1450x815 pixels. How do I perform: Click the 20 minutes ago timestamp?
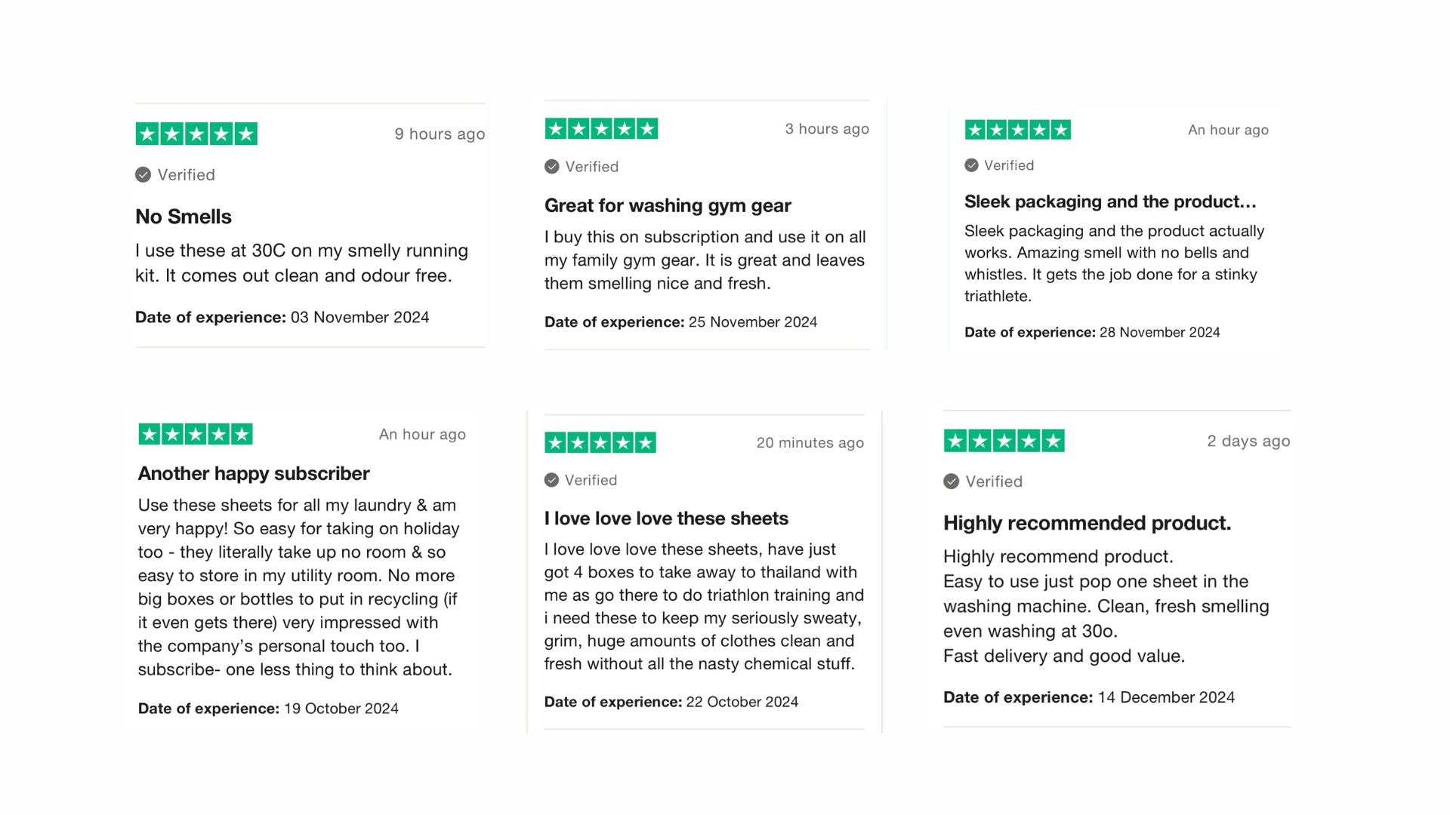click(x=810, y=443)
